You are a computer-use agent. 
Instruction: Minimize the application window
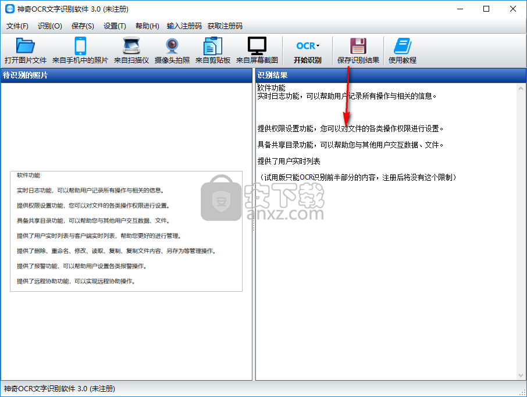click(460, 9)
